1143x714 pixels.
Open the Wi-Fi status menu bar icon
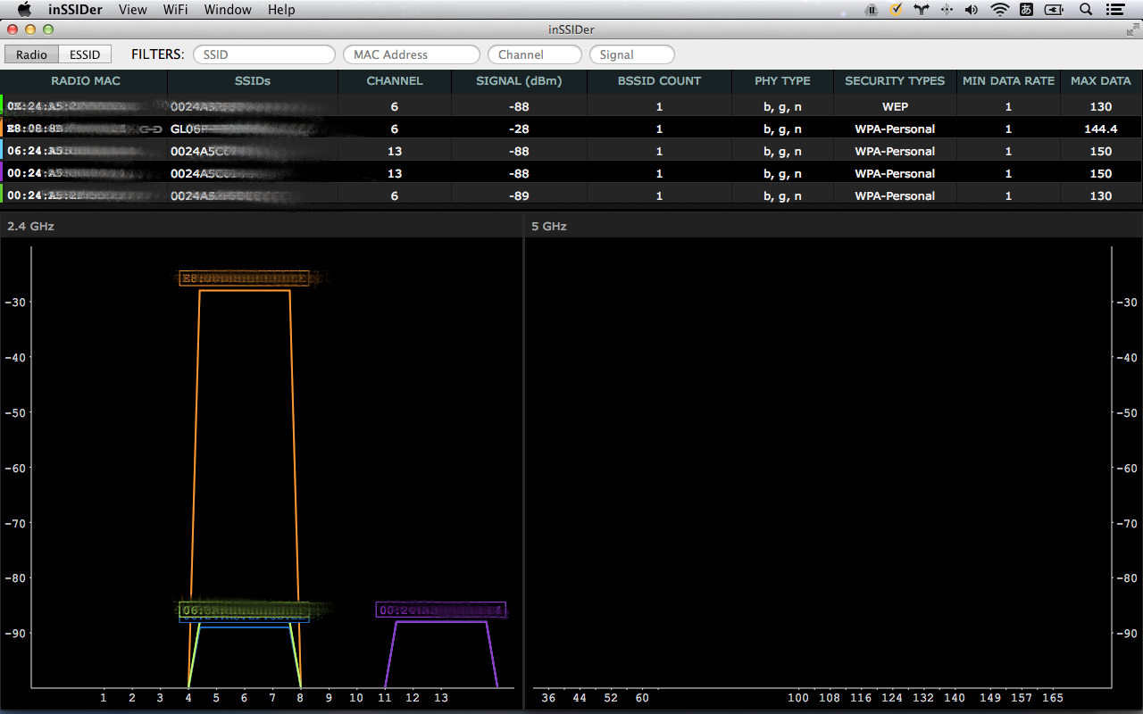coord(999,10)
